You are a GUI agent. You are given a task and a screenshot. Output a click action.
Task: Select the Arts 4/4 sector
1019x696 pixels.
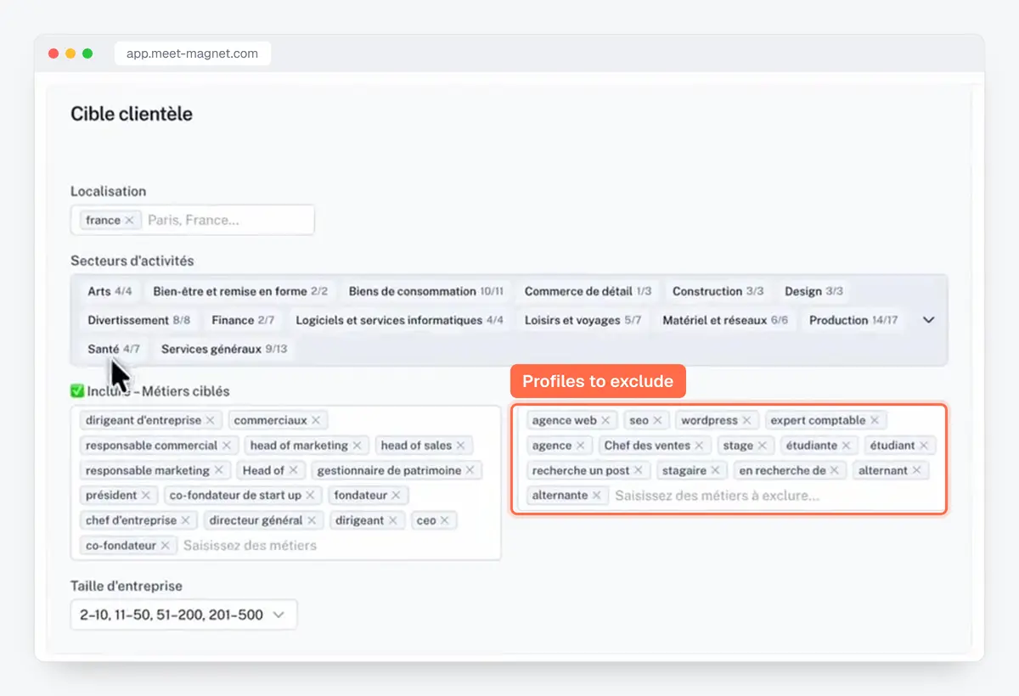pyautogui.click(x=110, y=291)
